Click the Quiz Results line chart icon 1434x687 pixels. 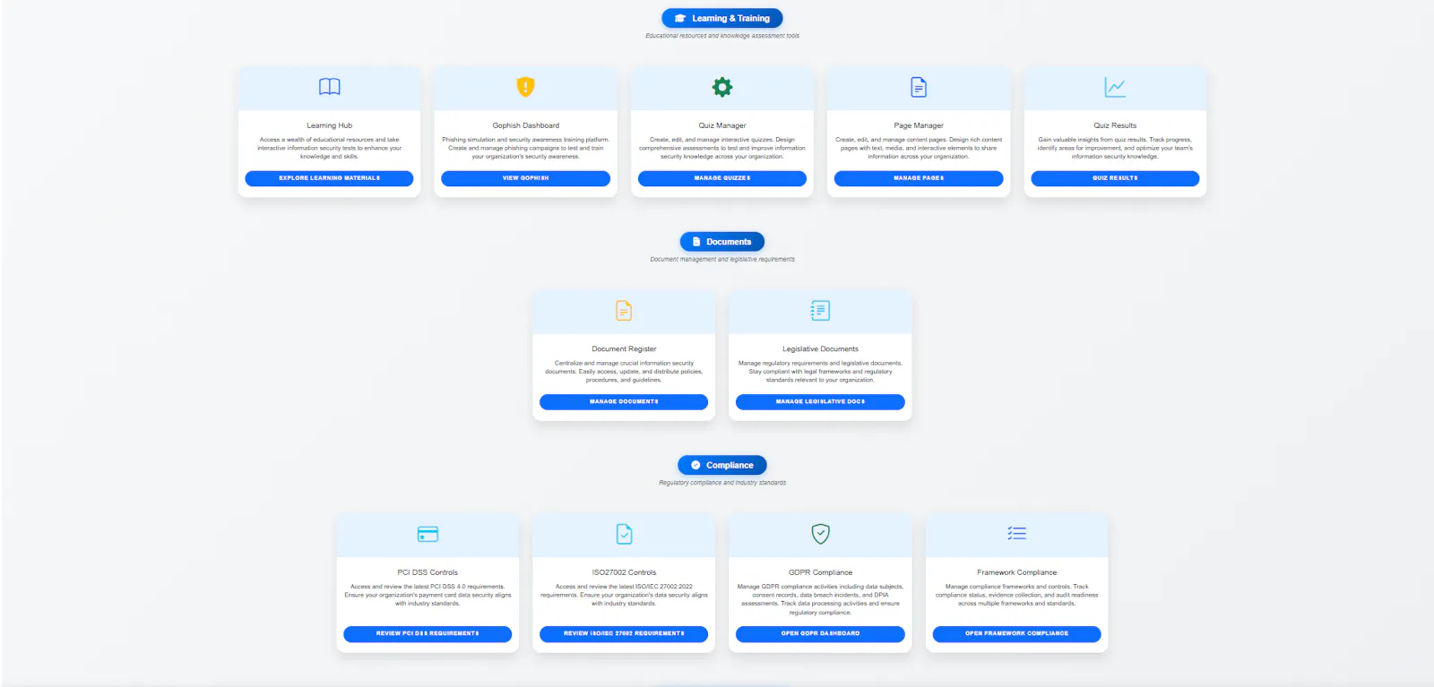1115,87
